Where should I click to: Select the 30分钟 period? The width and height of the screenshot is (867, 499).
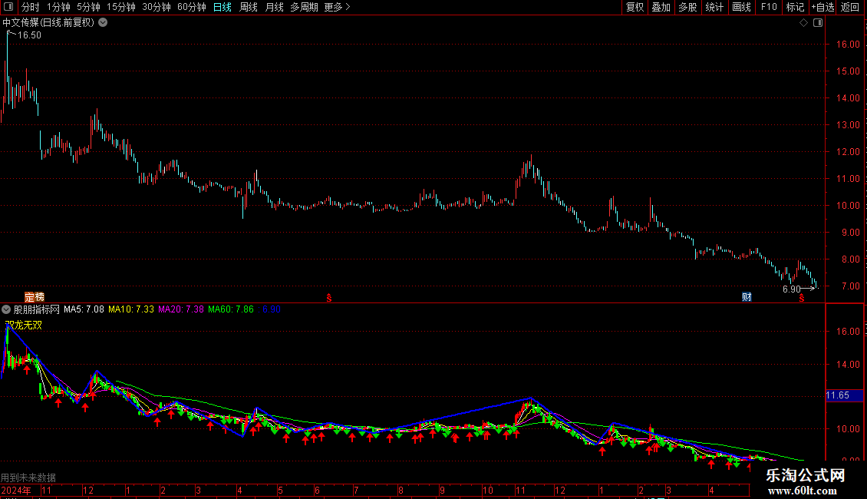coord(157,7)
